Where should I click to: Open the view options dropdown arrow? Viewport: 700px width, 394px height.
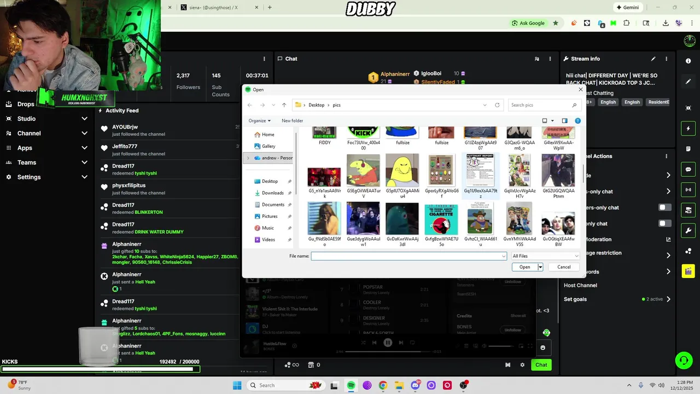(552, 121)
